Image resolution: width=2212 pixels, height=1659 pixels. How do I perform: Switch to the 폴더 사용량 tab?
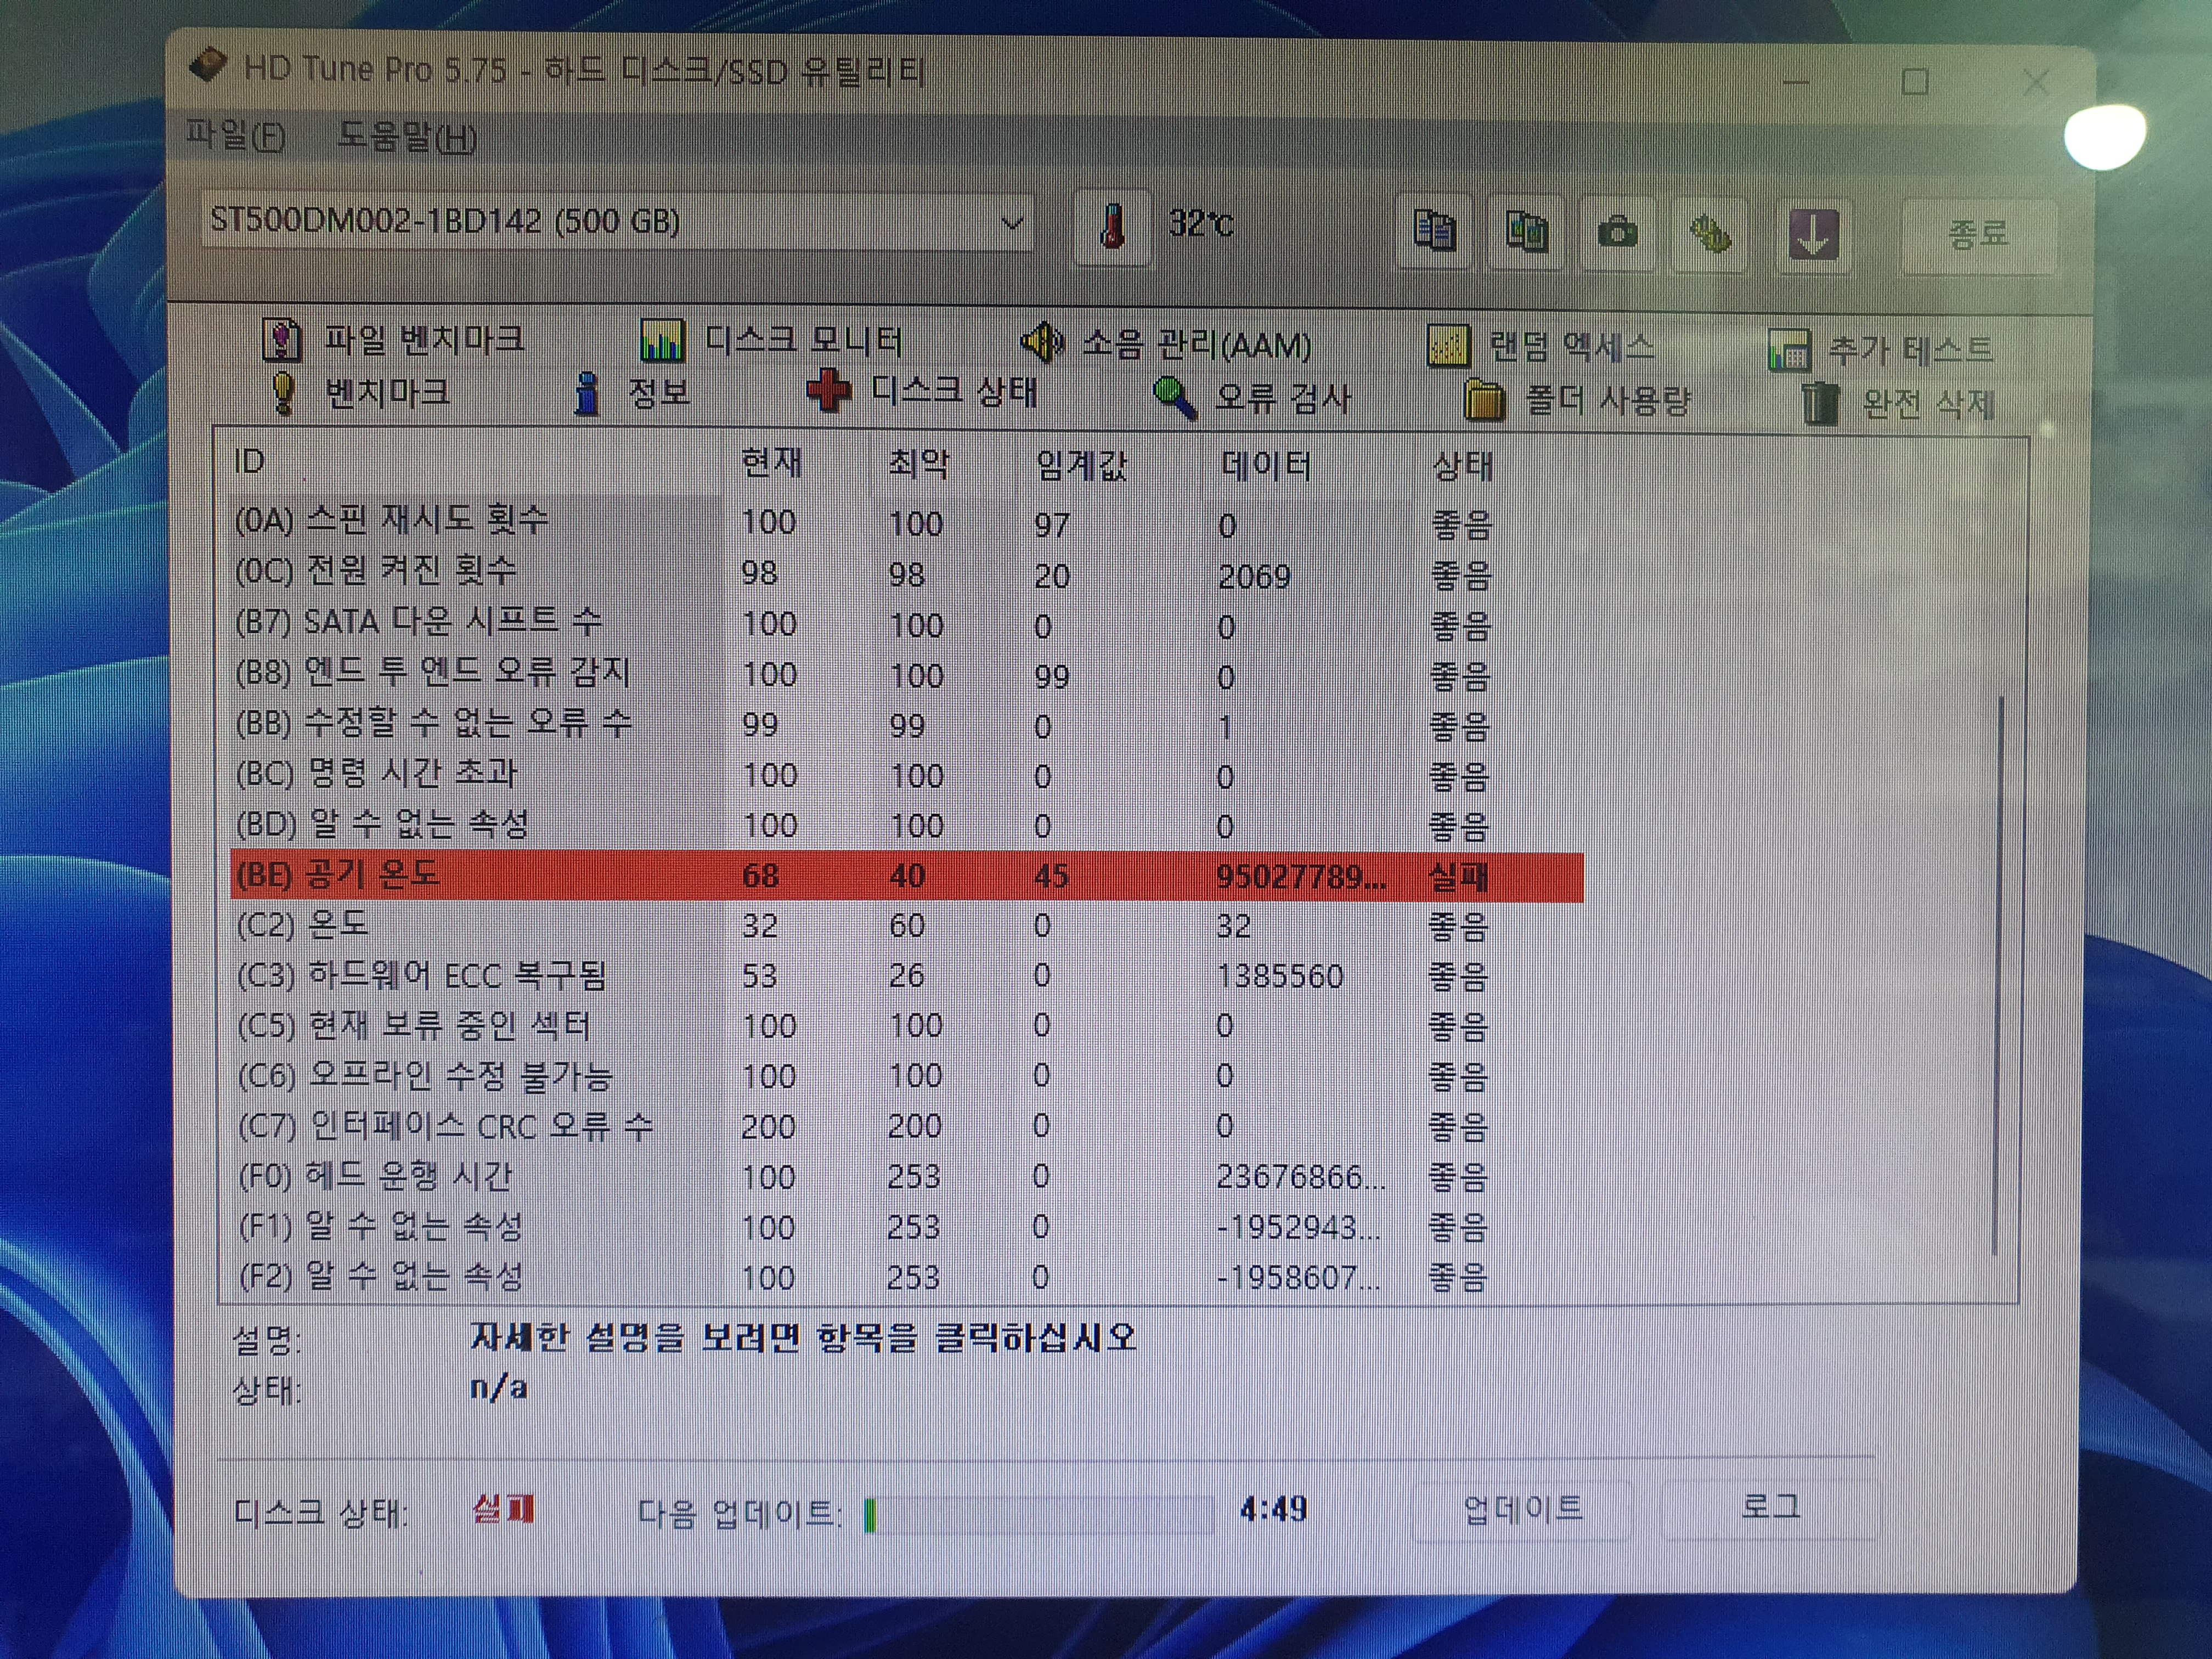(x=1577, y=401)
